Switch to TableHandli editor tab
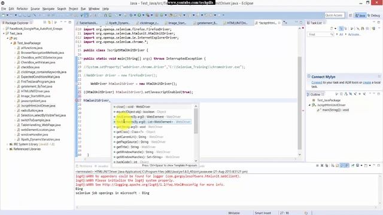Image resolution: width=383 pixels, height=215 pixels. [87, 23]
